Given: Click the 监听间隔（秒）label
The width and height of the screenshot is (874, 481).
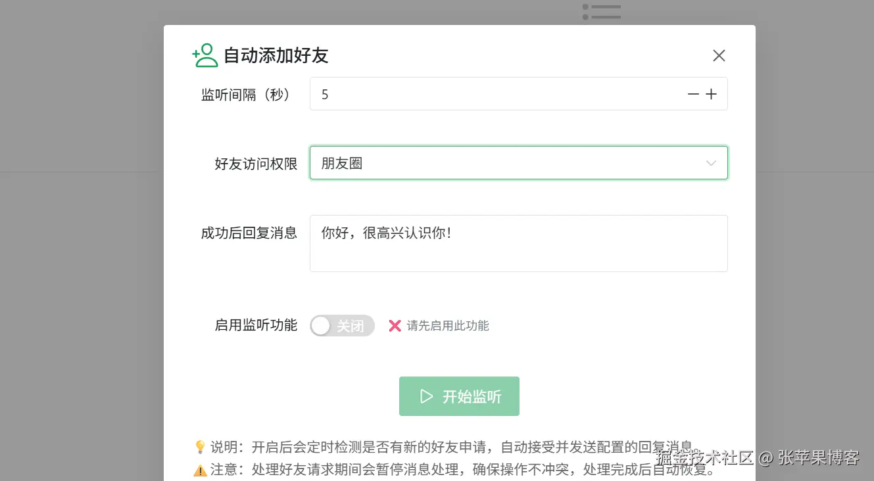Looking at the screenshot, I should coord(246,95).
